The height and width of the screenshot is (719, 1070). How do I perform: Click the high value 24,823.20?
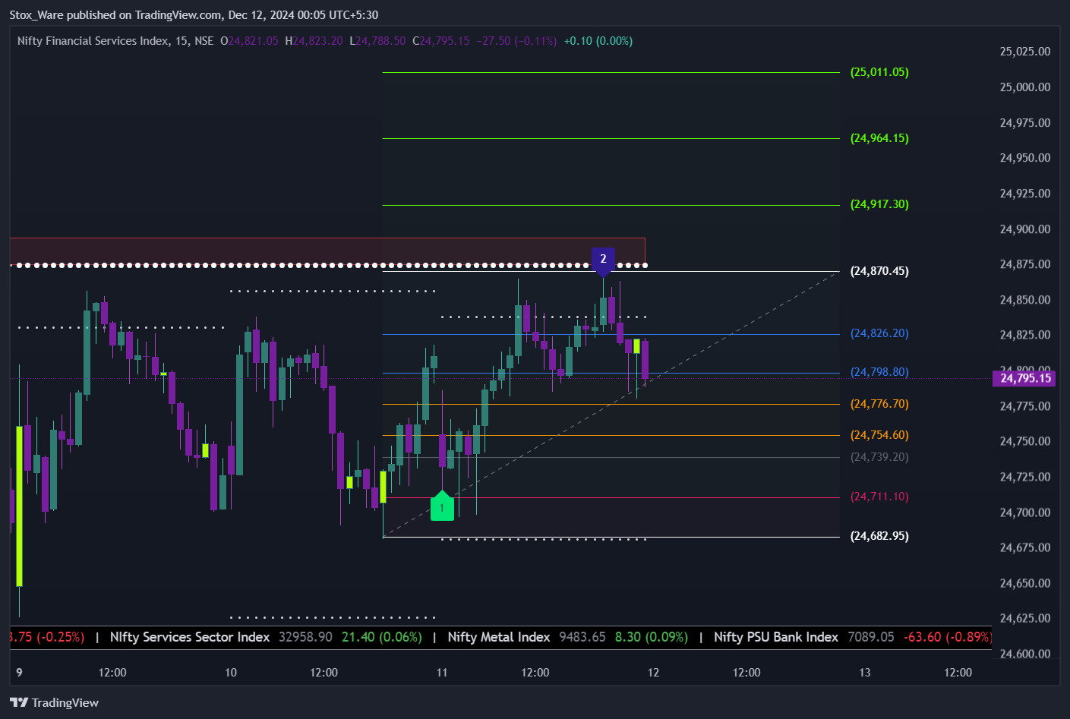pyautogui.click(x=317, y=41)
